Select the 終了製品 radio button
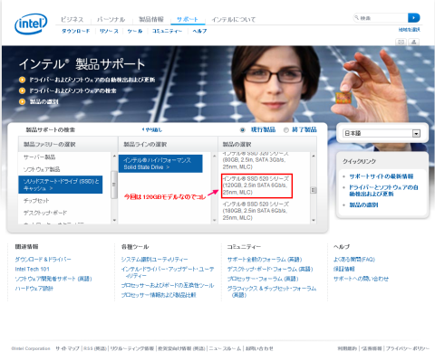This screenshot has height=361, width=435. point(286,130)
